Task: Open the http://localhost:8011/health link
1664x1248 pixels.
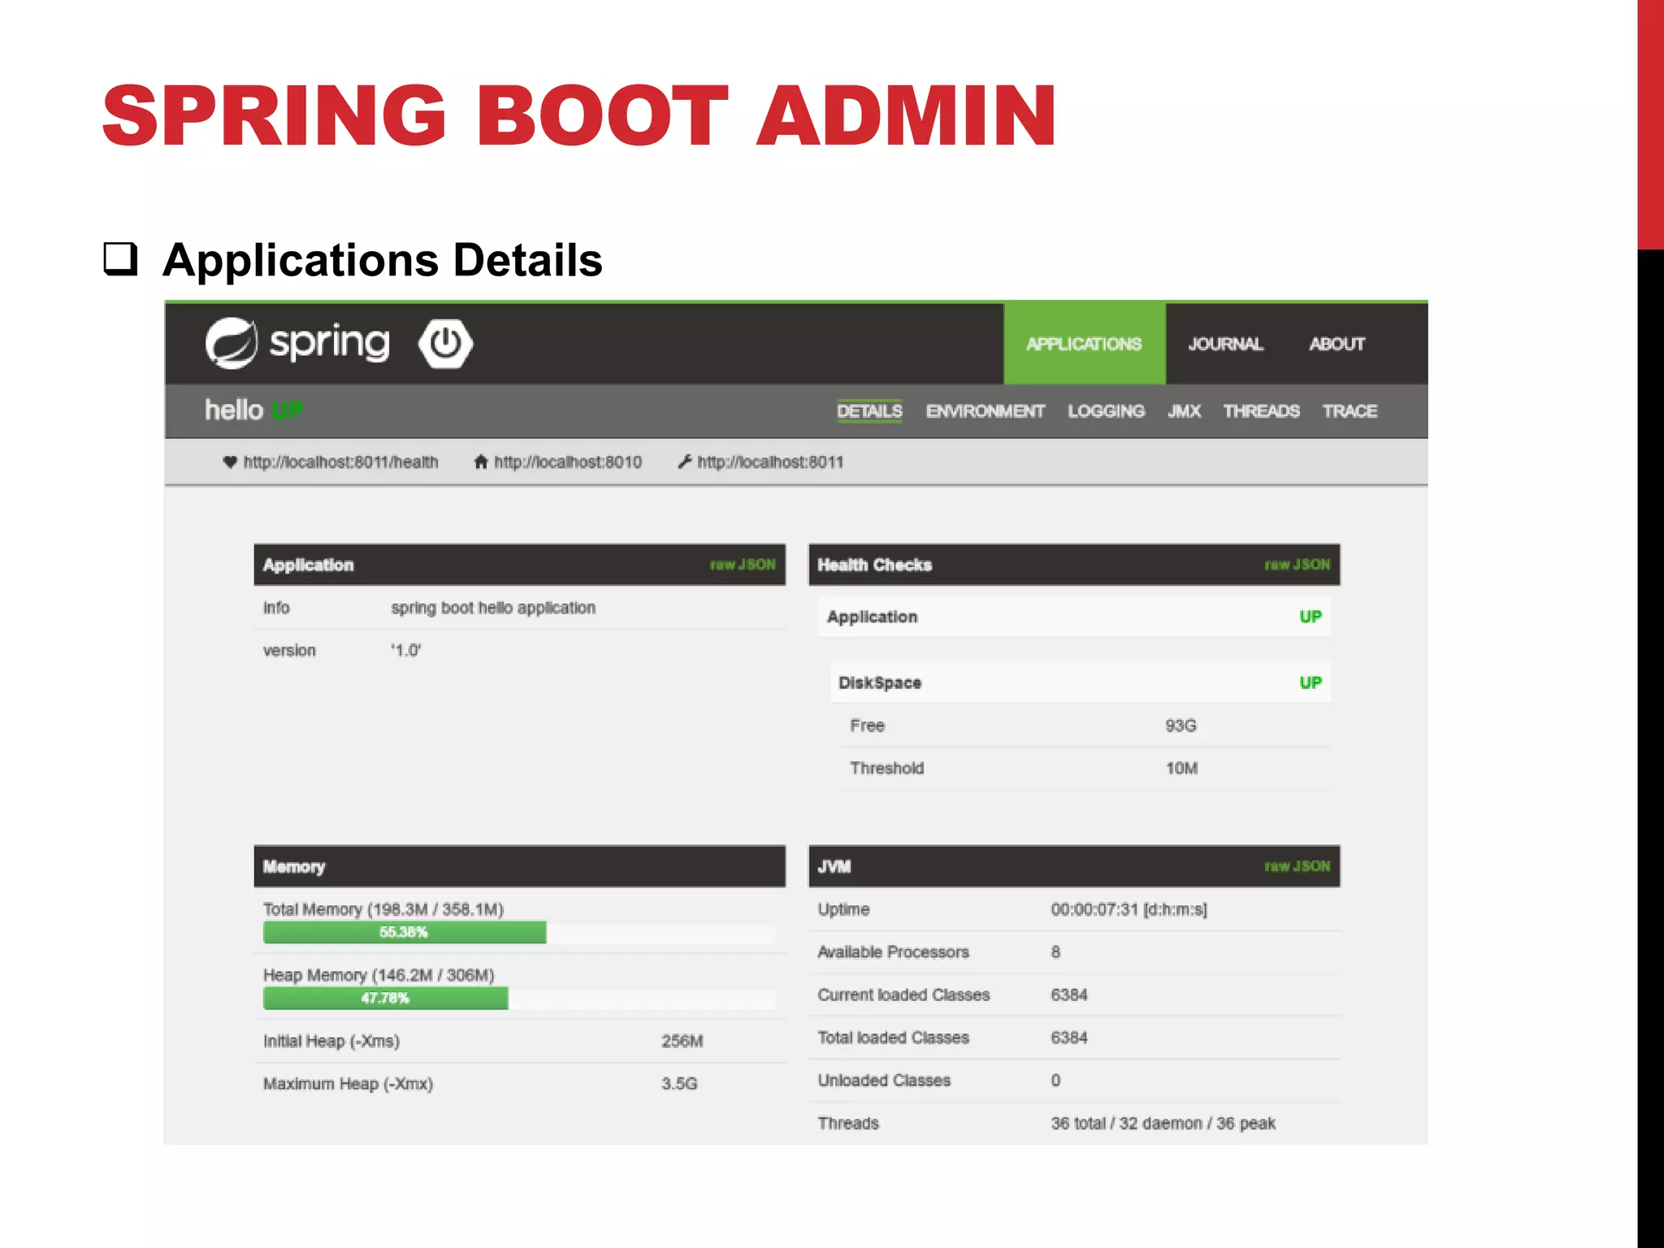Action: pyautogui.click(x=340, y=462)
